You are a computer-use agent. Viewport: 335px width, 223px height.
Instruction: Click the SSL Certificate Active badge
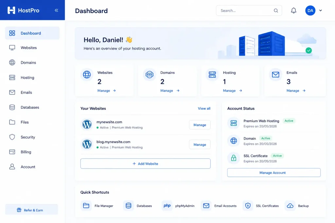click(x=277, y=156)
